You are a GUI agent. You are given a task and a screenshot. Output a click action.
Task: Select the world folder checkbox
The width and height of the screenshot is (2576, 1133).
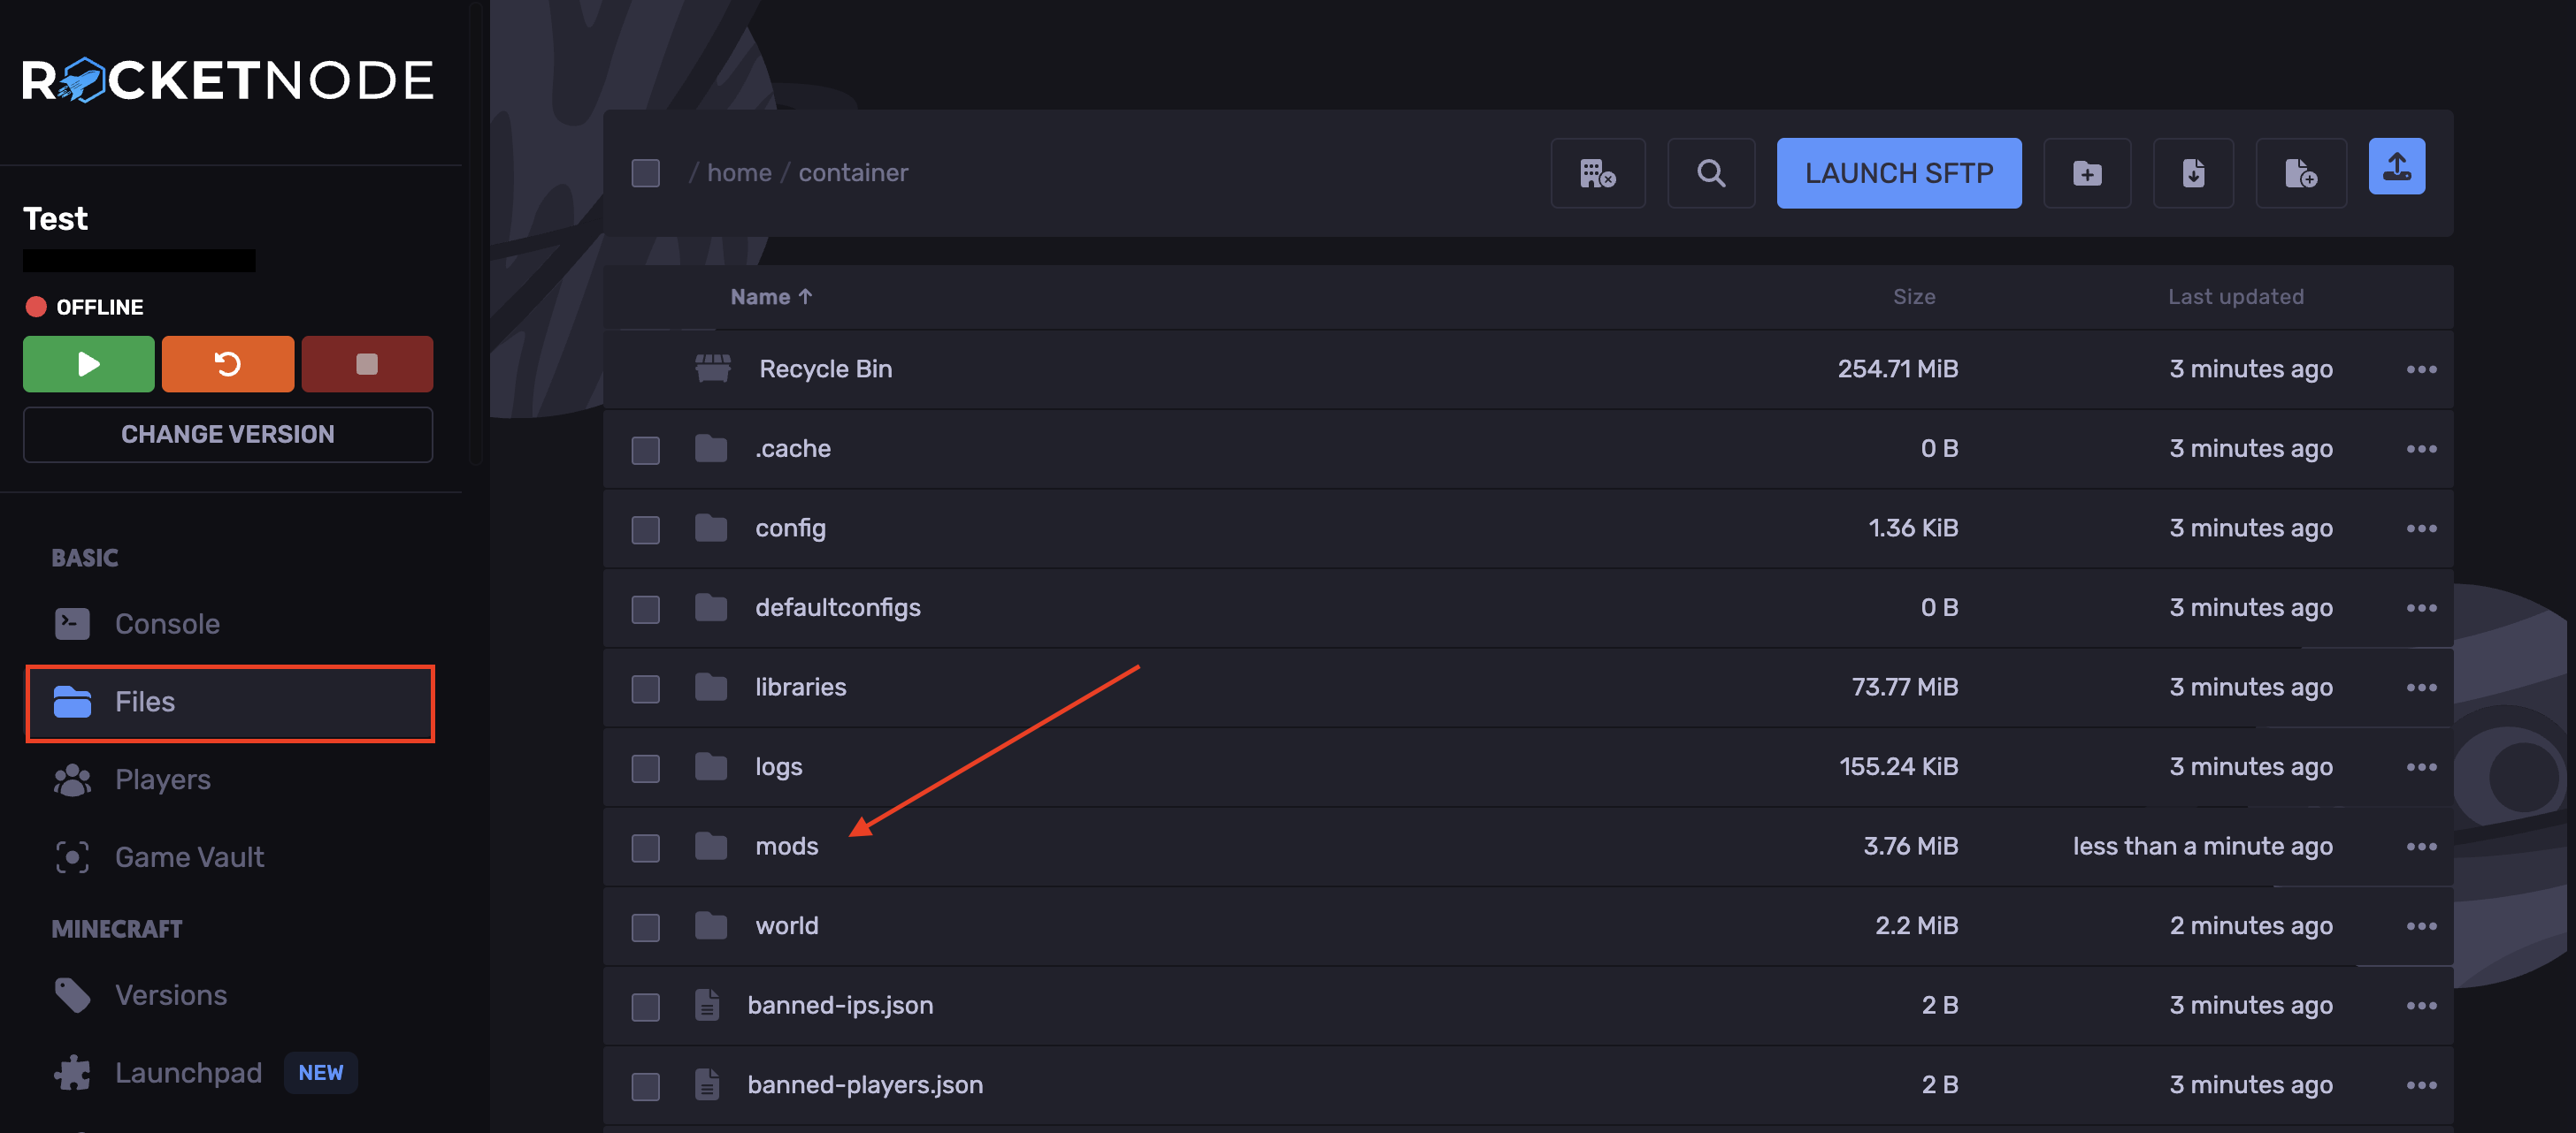pos(646,926)
